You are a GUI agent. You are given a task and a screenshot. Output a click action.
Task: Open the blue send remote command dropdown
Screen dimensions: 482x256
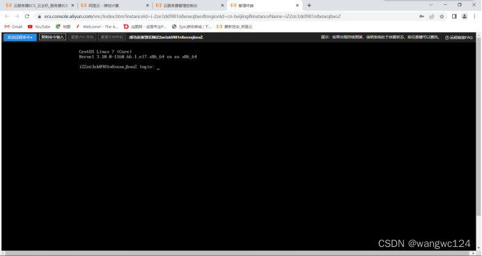pos(20,37)
